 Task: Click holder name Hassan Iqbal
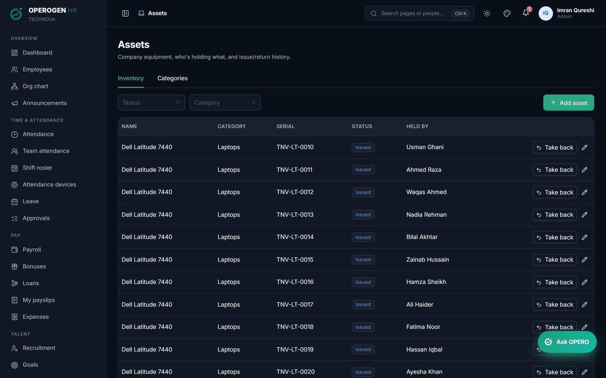pos(424,350)
